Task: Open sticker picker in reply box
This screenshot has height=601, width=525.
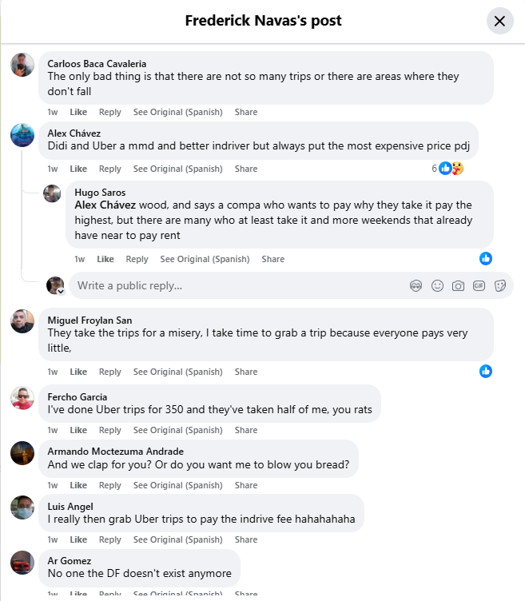Action: click(x=500, y=286)
